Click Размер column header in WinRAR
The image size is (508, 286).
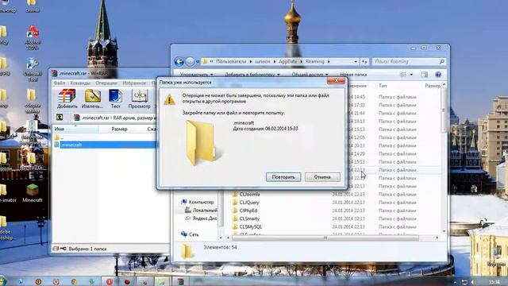pos(120,129)
